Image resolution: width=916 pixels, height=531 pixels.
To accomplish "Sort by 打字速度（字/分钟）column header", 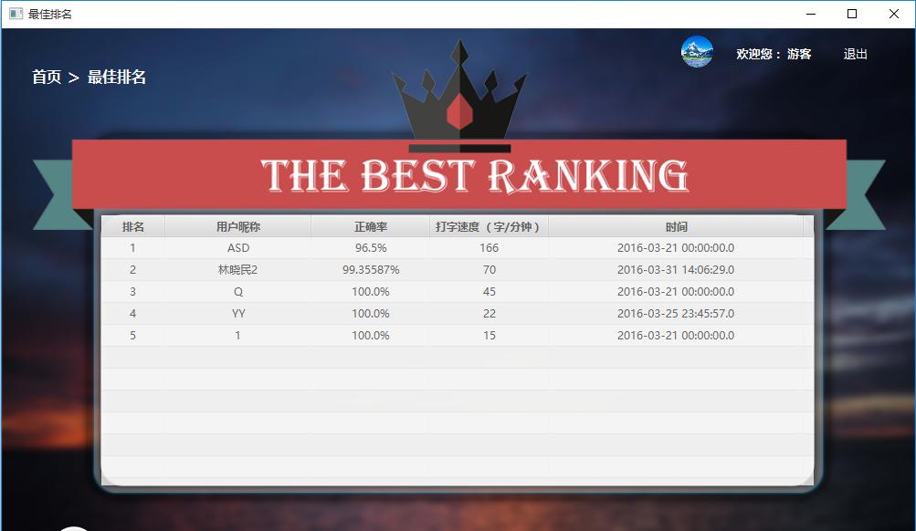I will 489,226.
